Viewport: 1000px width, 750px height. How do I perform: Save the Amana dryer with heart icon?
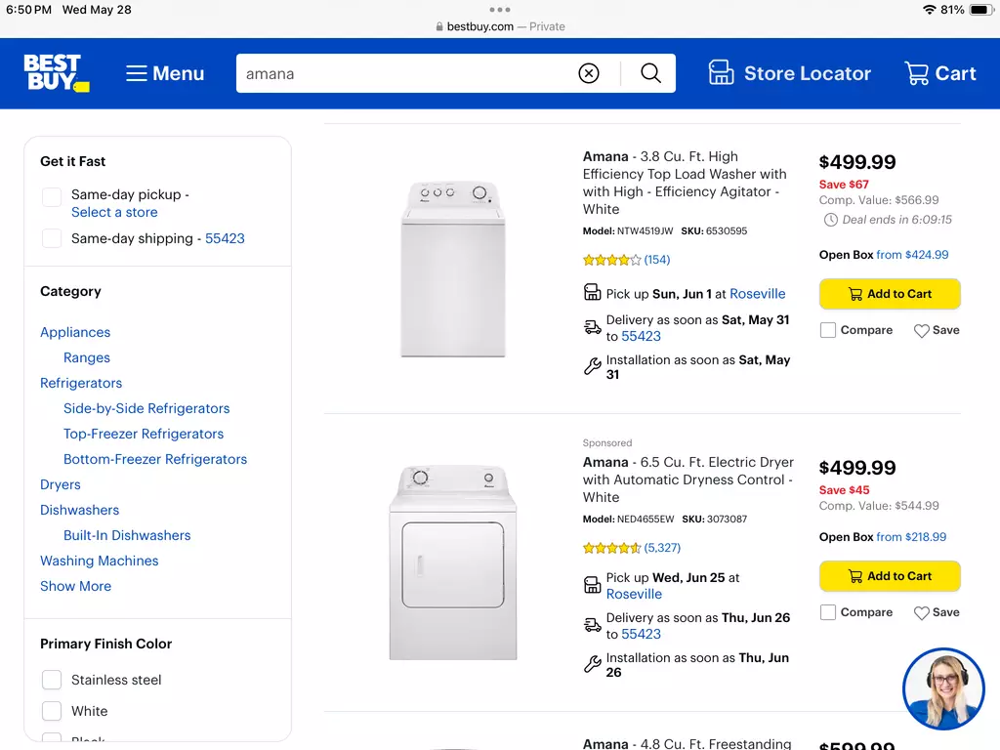[x=937, y=612]
